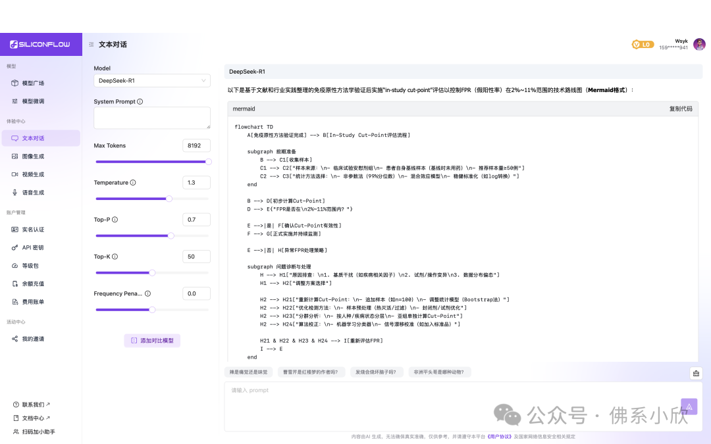Select suggested prompt 非洲平头哥是哪种动物?
This screenshot has height=444, width=711.
(x=439, y=372)
